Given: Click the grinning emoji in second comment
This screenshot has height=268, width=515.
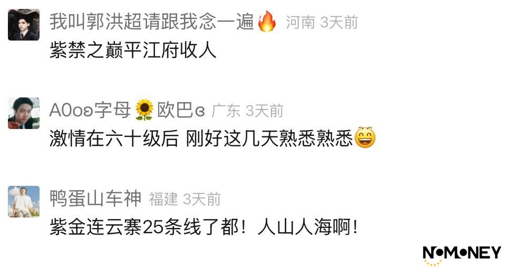Looking at the screenshot, I should click(x=365, y=137).
